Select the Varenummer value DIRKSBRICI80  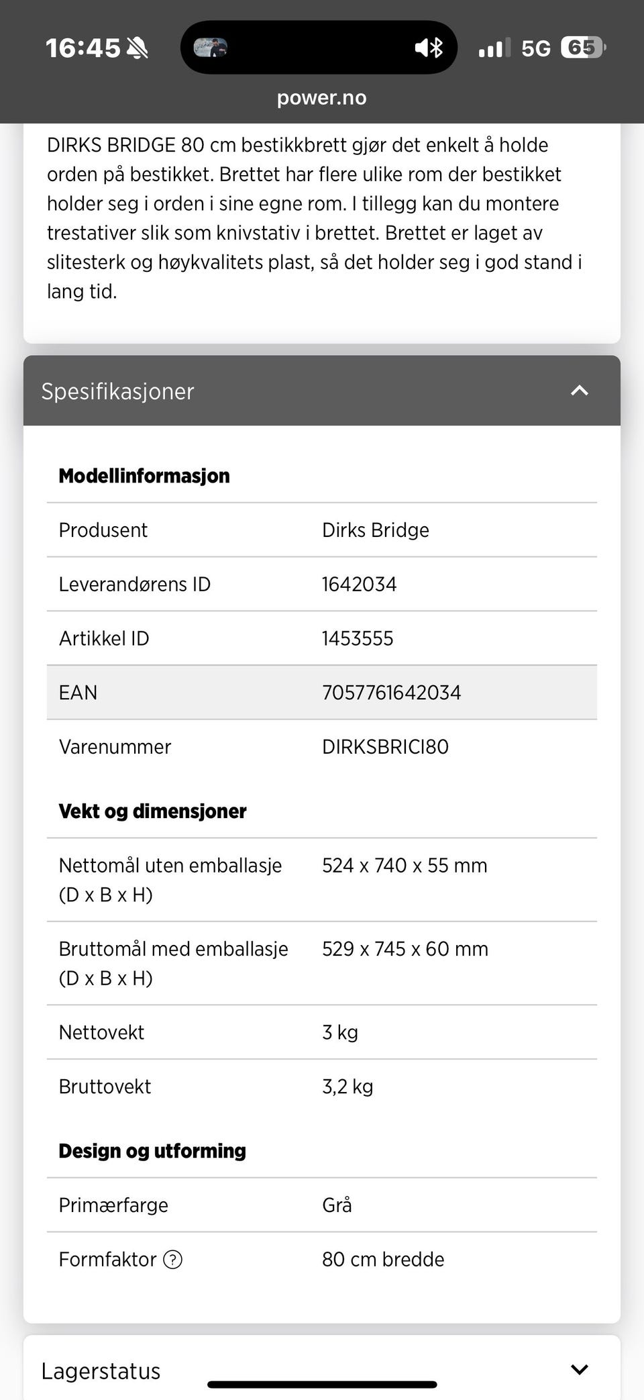pyautogui.click(x=386, y=747)
